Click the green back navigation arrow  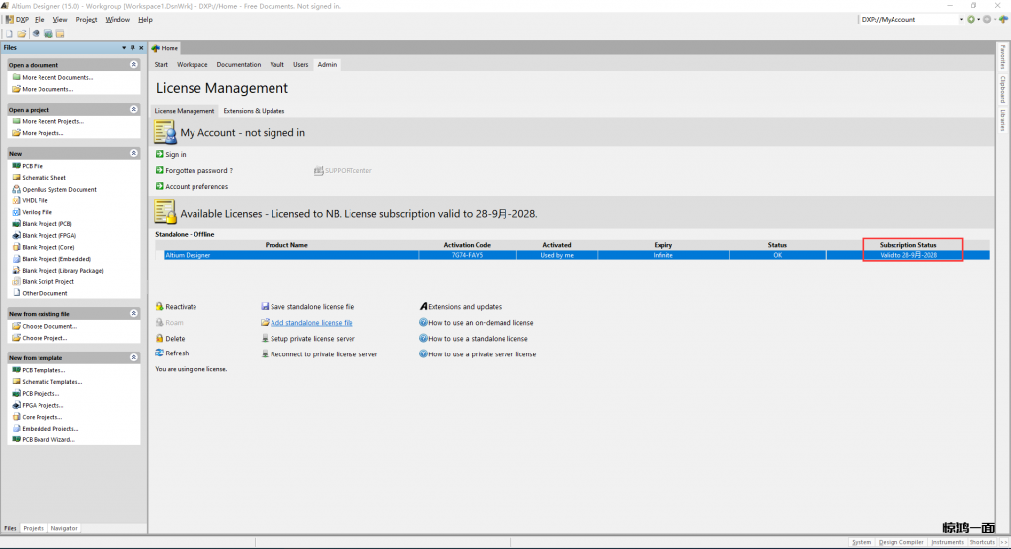click(x=972, y=19)
